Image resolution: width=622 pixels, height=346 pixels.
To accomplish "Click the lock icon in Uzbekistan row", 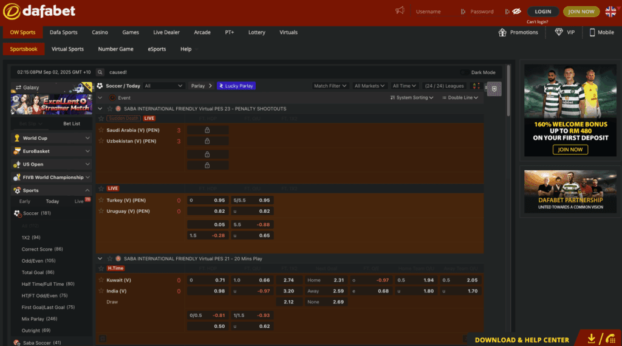I will (207, 141).
